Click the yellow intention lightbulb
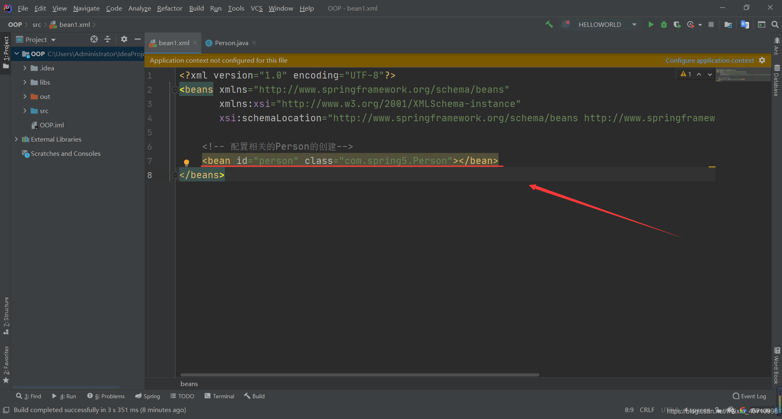782x419 pixels. (187, 163)
